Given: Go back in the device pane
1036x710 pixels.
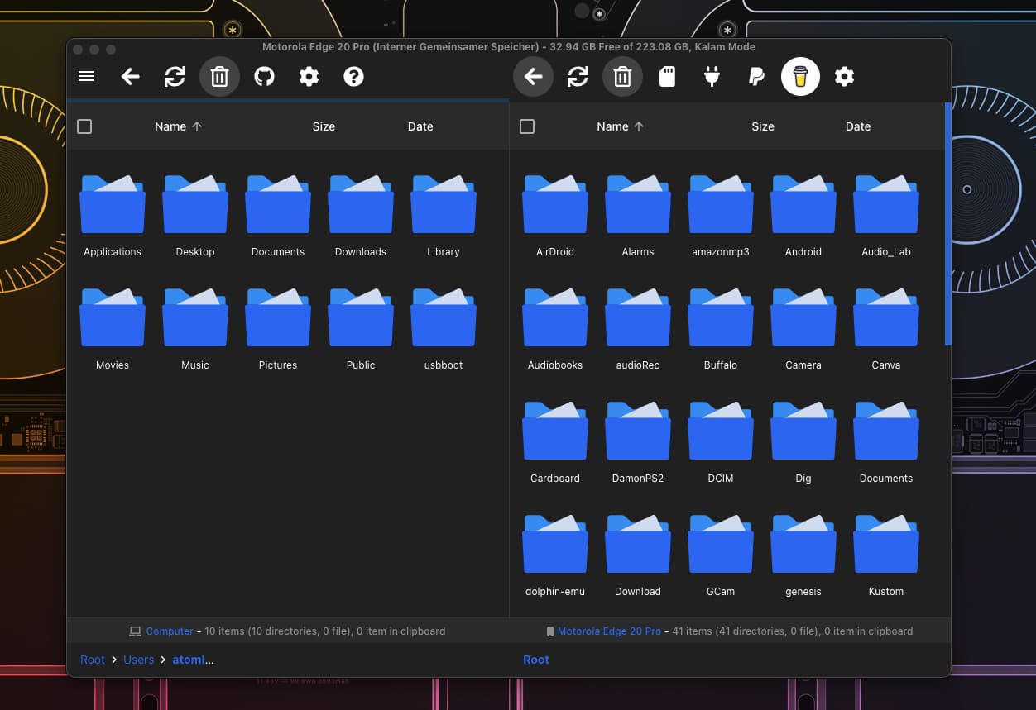Looking at the screenshot, I should [x=533, y=77].
